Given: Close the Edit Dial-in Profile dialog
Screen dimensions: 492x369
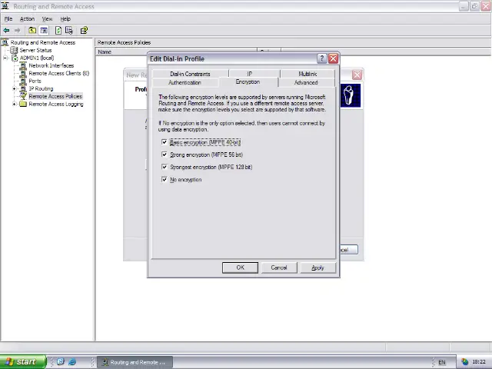Looking at the screenshot, I should tap(333, 58).
